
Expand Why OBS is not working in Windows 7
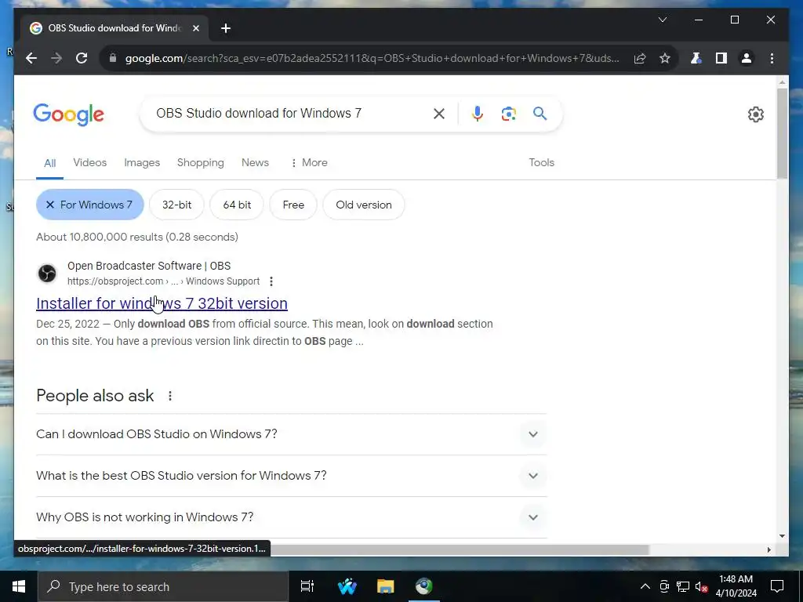coord(292,517)
